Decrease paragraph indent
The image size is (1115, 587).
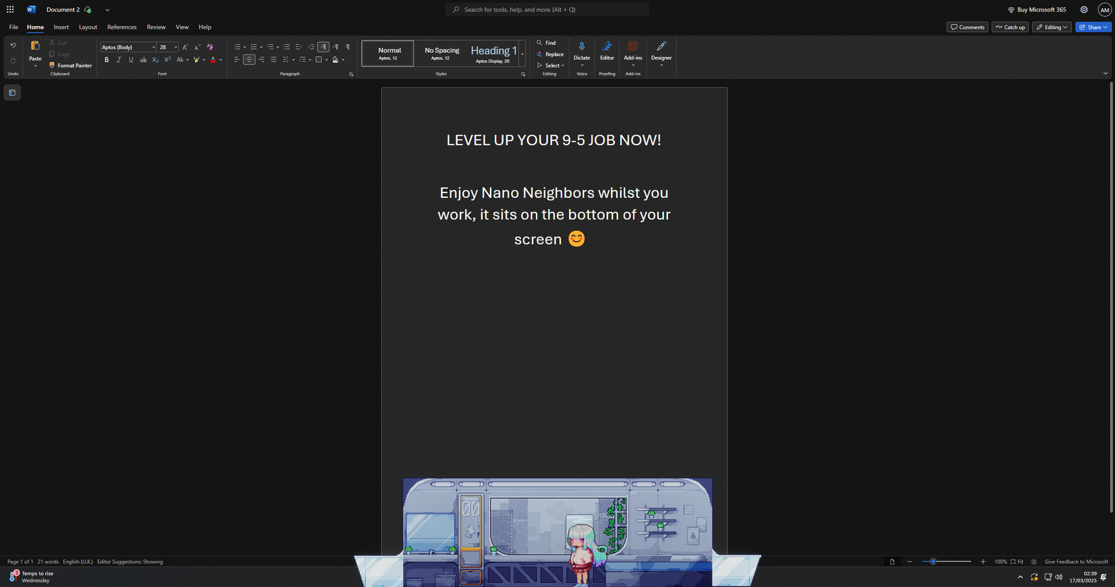point(298,47)
